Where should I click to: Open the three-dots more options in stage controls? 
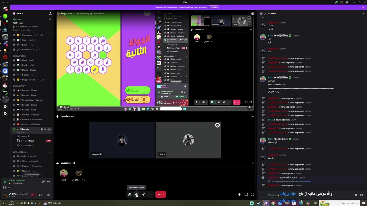point(150,195)
